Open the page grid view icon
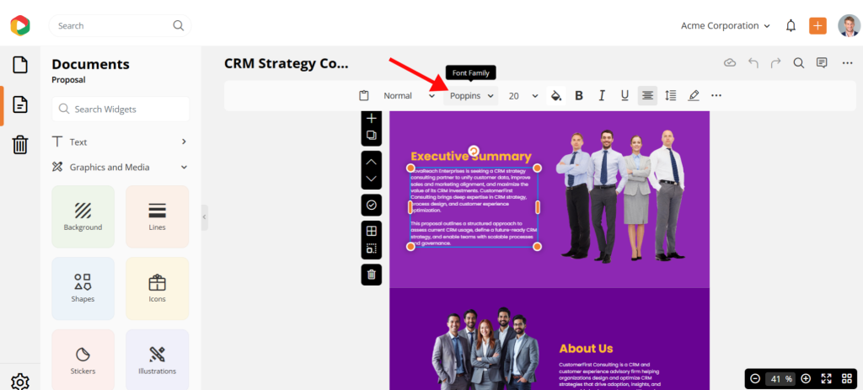The image size is (863, 390). click(x=847, y=378)
